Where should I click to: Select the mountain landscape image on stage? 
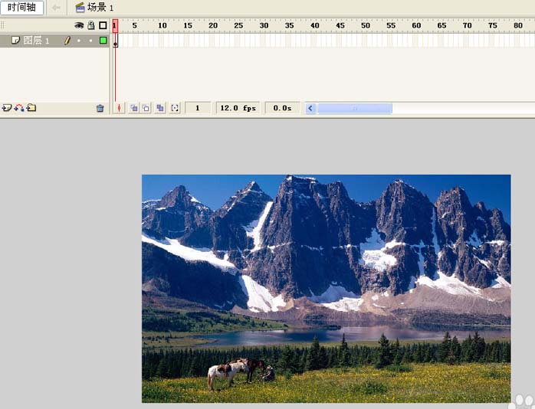click(x=327, y=288)
